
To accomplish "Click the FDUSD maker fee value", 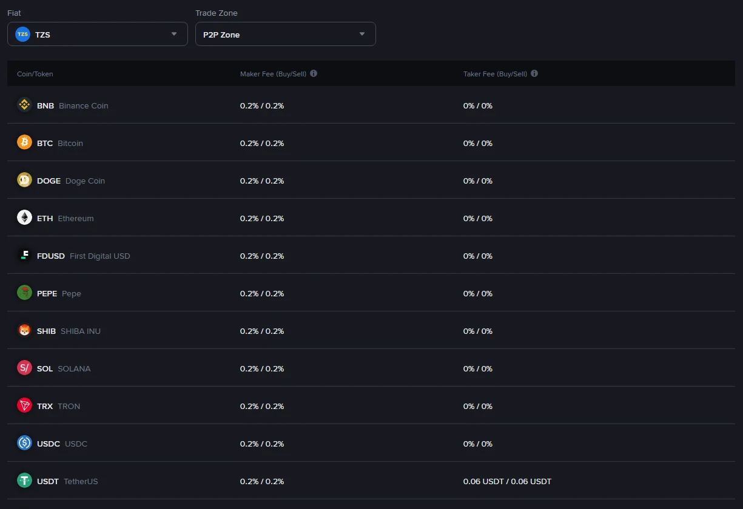I will pos(262,256).
